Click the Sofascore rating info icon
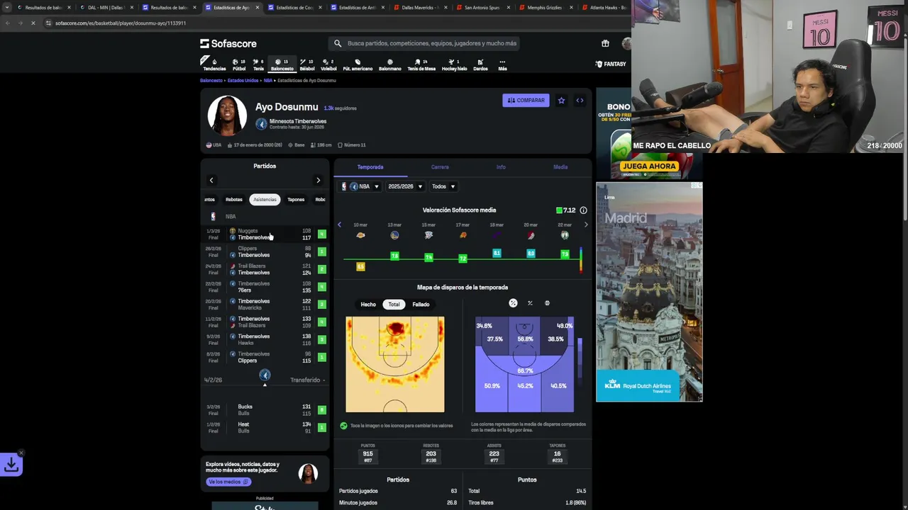Viewport: 908px width, 510px height. pos(583,210)
